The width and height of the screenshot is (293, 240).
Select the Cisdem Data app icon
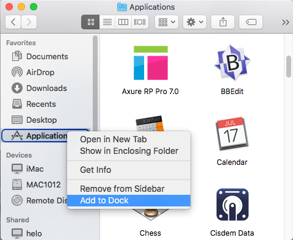pyautogui.click(x=233, y=205)
